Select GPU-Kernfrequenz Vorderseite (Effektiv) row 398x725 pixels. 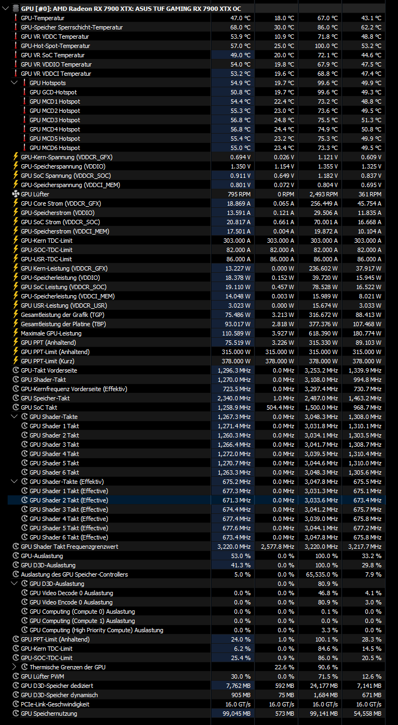[x=196, y=389]
